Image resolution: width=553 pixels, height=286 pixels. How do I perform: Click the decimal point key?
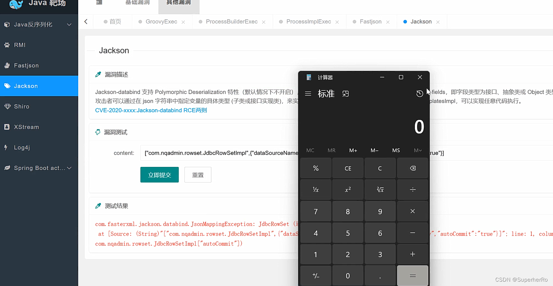pos(380,276)
